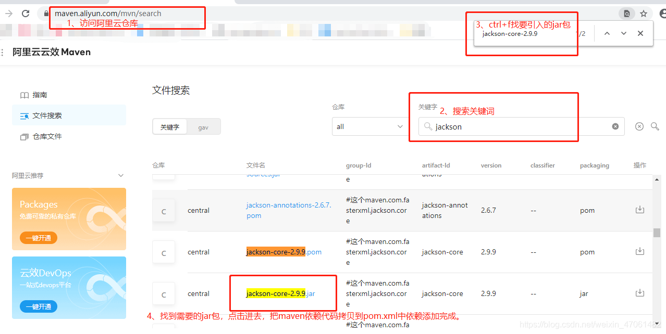This screenshot has width=666, height=334.
Task: Click the translate icon in the address bar
Action: pyautogui.click(x=626, y=14)
